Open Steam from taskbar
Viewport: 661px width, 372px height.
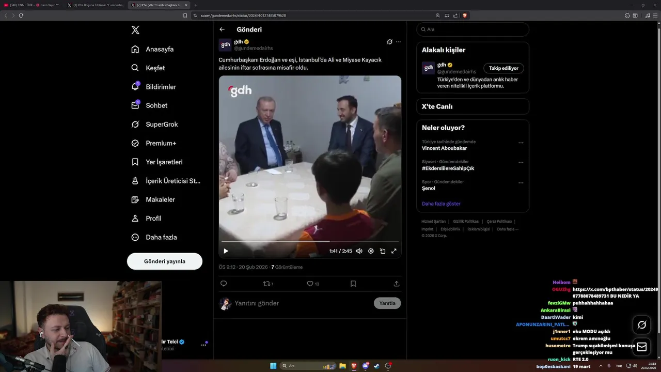(x=377, y=366)
